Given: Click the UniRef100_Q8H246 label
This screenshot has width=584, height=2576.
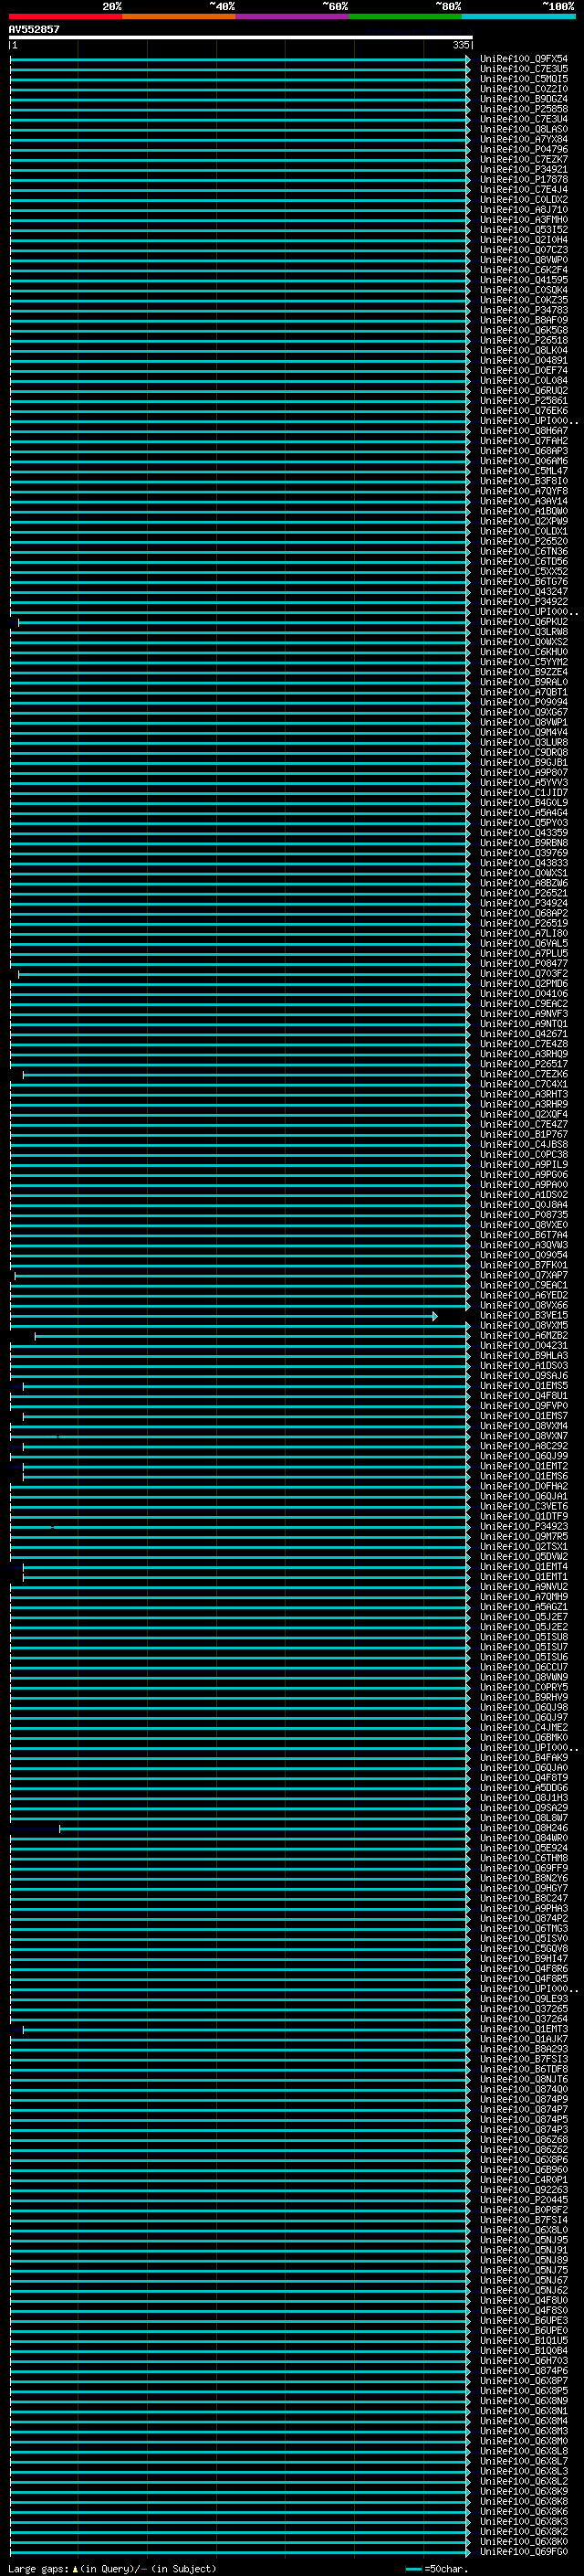Looking at the screenshot, I should [523, 1828].
